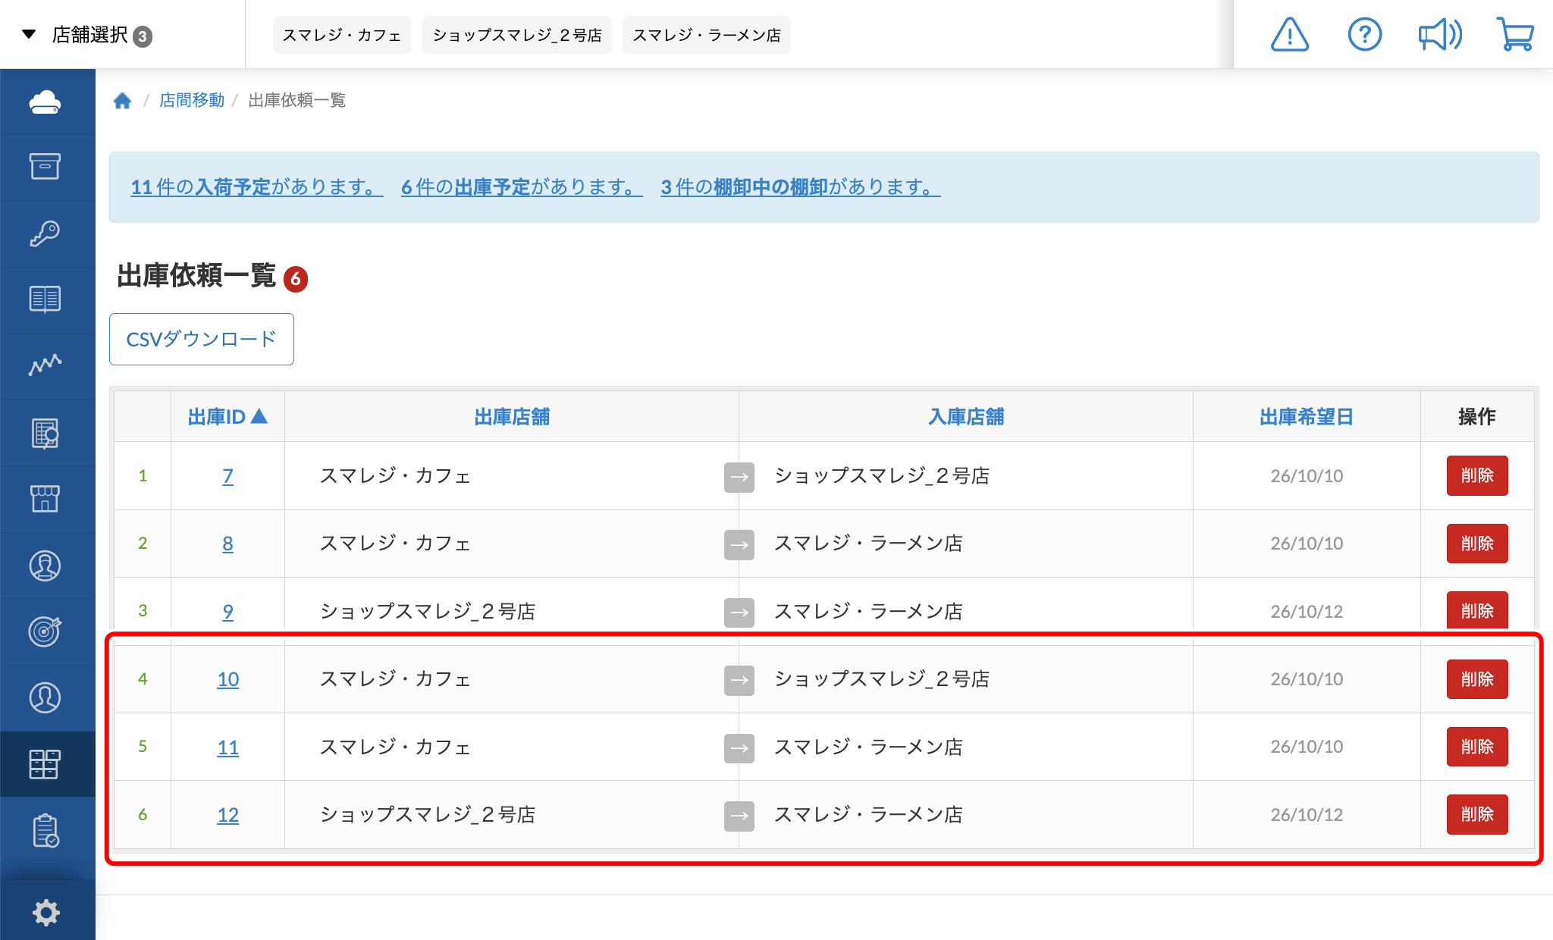
Task: Open the inventory shelves icon
Action: click(x=45, y=764)
